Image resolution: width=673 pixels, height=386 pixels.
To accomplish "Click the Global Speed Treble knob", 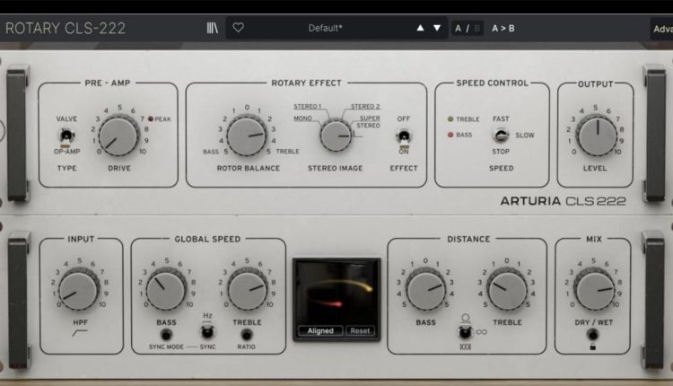I will coord(248,290).
